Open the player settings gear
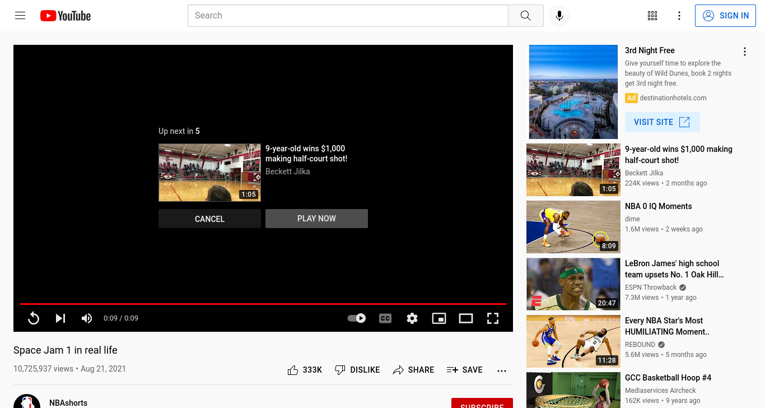Viewport: 765px width, 408px height. point(412,318)
